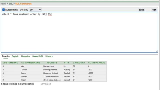Click SQL Commands breadcrumb
The image size is (160, 90).
23,4
